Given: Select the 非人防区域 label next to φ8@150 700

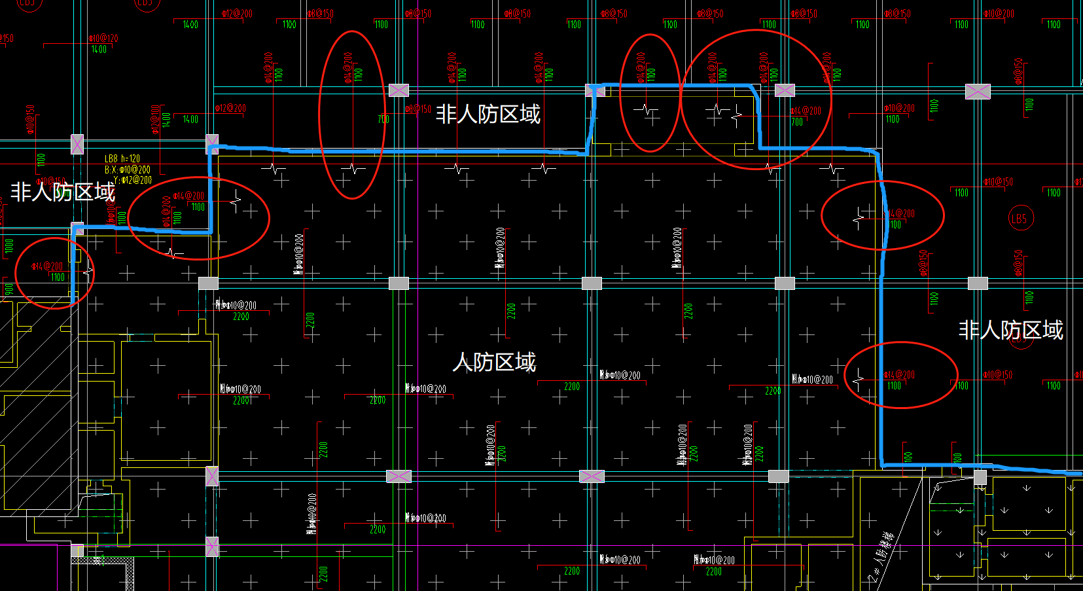Looking at the screenshot, I should [x=488, y=114].
